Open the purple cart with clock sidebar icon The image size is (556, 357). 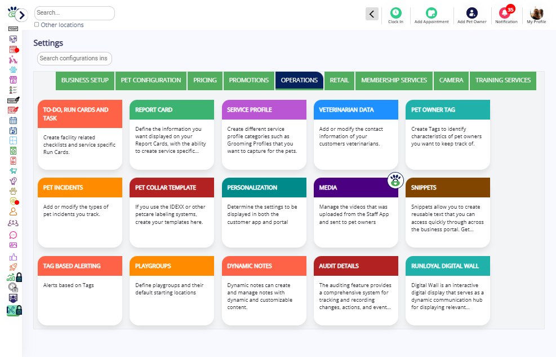(x=13, y=182)
